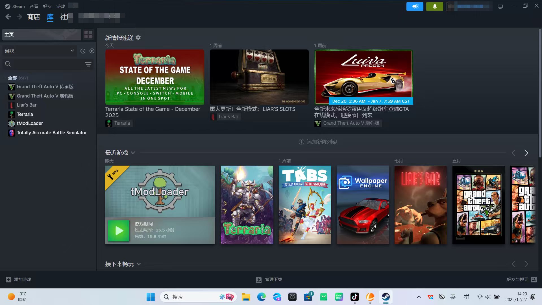The image size is (542, 305).
Task: Open 好友与聊天 friends panel
Action: coord(521,279)
